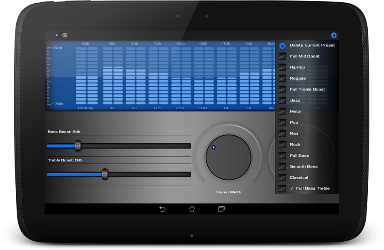Click the icon beside Full Mid Boost
Image resolution: width=384 pixels, height=250 pixels.
click(x=282, y=56)
